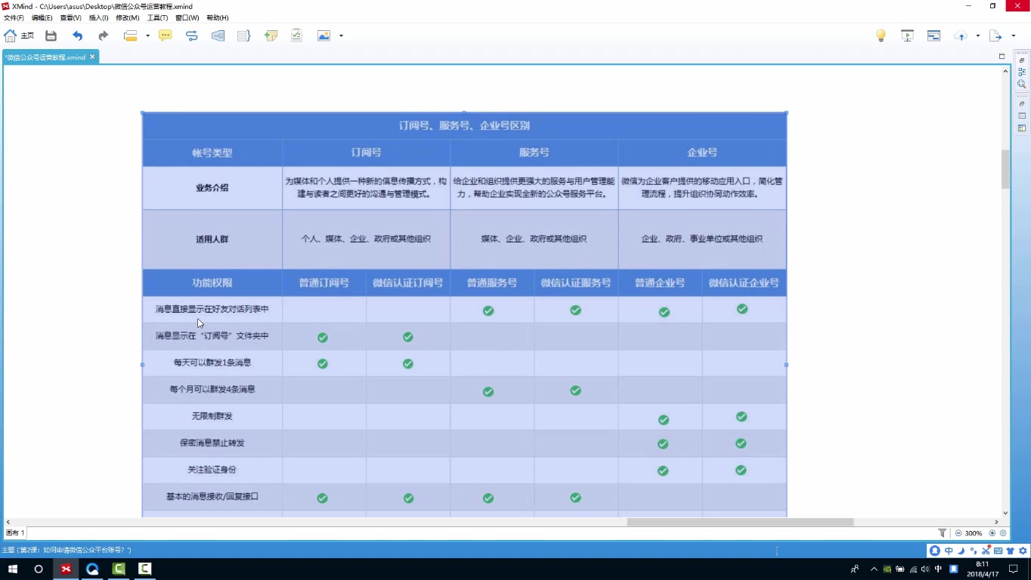Insert a relationship line between topics
This screenshot has height=580, width=1031.
click(191, 35)
